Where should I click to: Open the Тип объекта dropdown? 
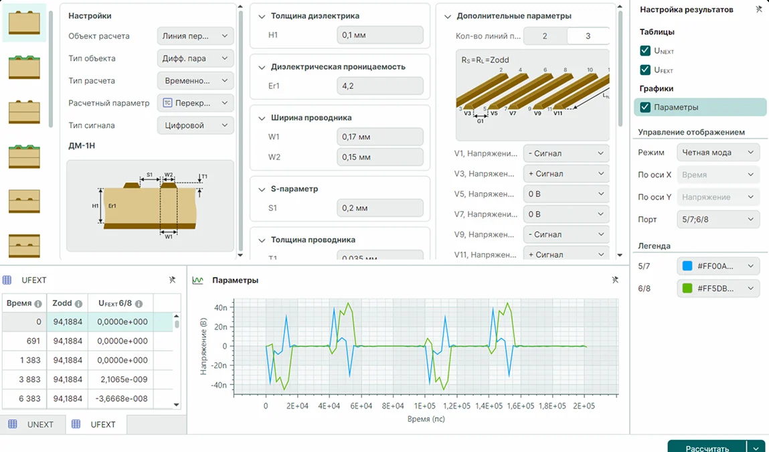(x=195, y=58)
